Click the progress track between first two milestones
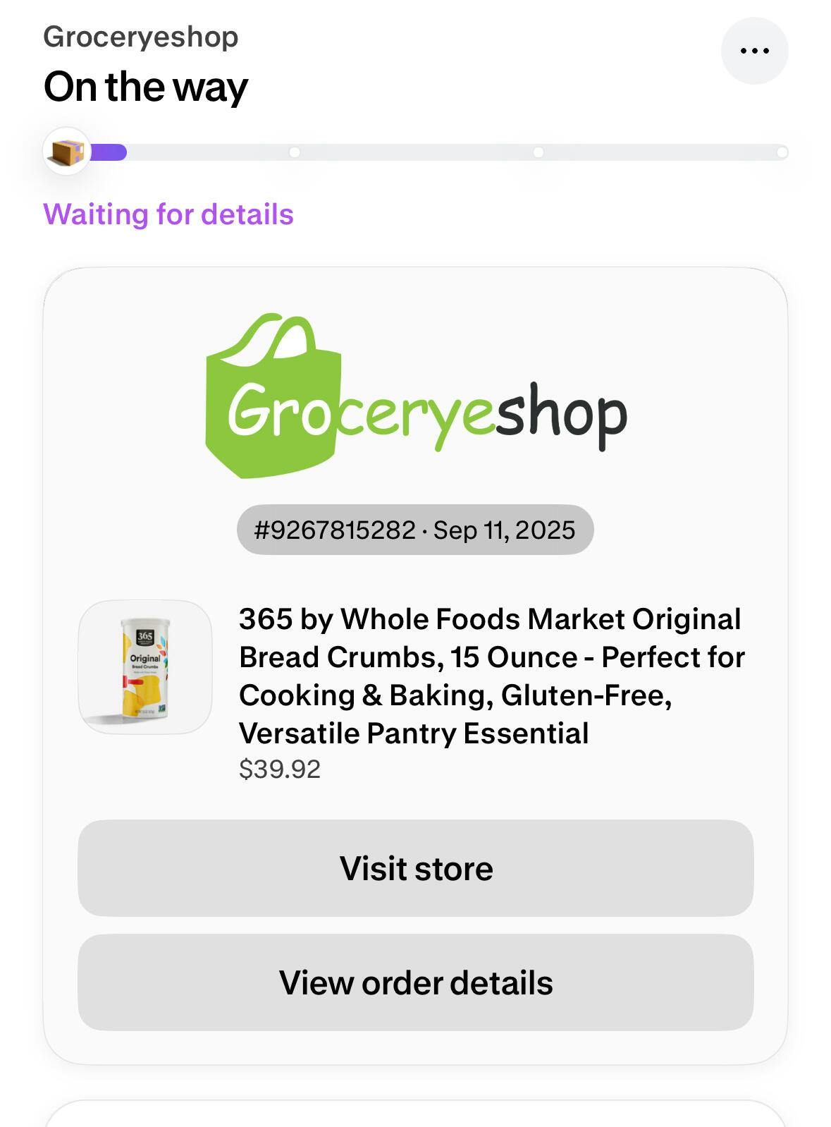 click(210, 152)
